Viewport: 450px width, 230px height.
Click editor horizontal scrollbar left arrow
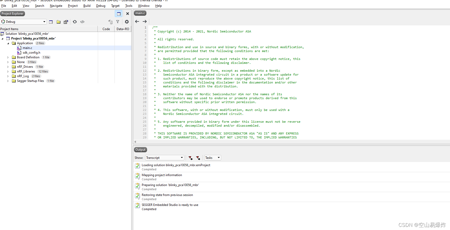point(135,142)
